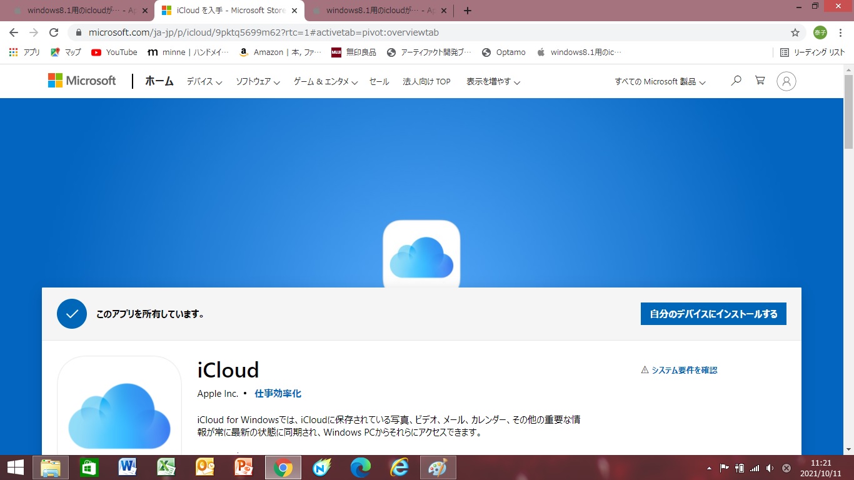
Task: Open the minne bookmark
Action: tap(188, 52)
